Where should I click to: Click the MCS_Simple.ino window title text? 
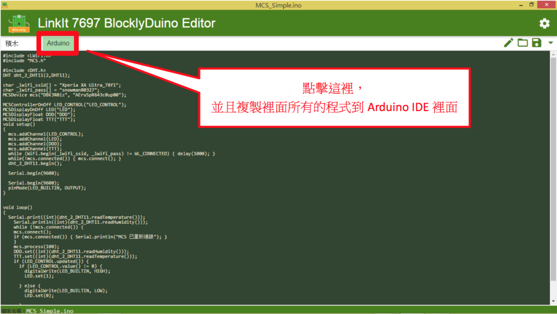(x=278, y=5)
